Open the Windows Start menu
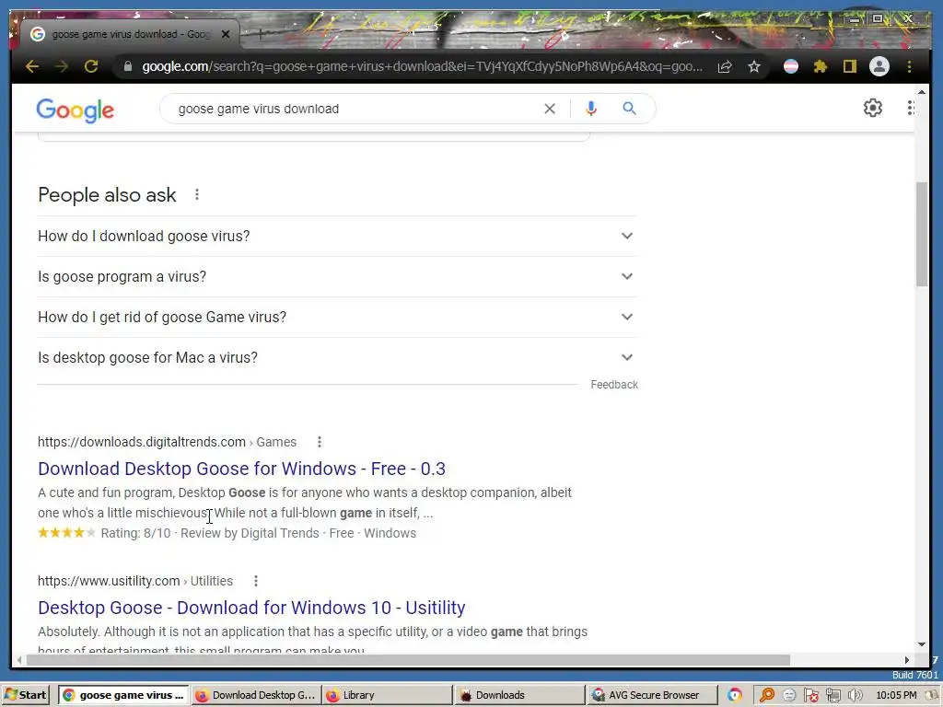Image resolution: width=943 pixels, height=707 pixels. [x=25, y=695]
